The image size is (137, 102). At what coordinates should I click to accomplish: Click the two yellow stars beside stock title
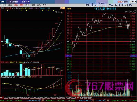coord(69,9)
